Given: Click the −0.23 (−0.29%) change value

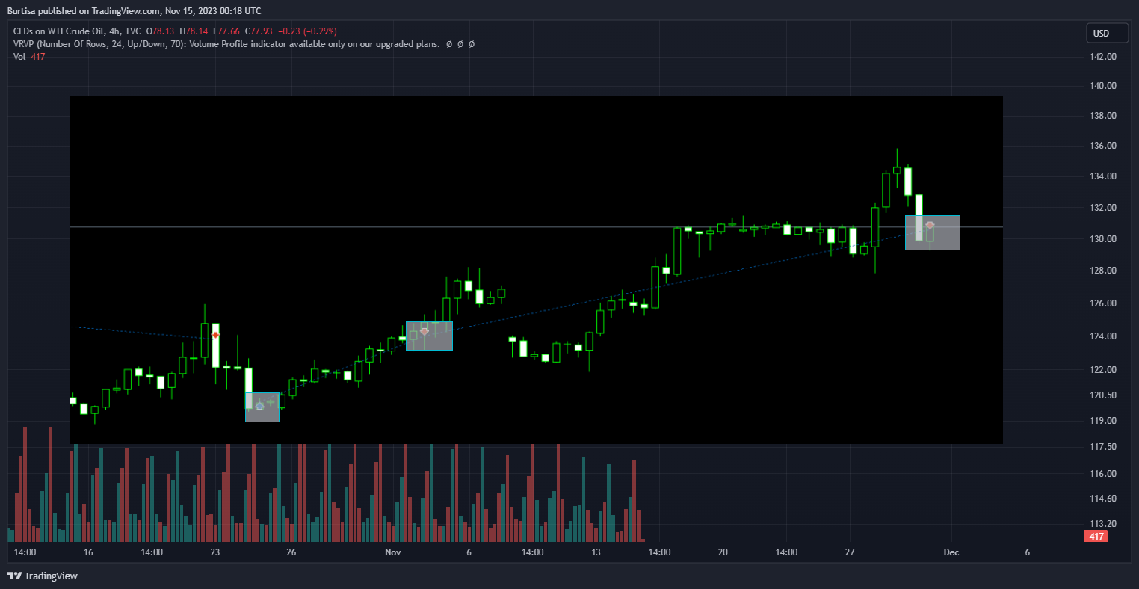Looking at the screenshot, I should (x=307, y=31).
